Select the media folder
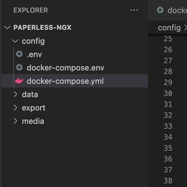The image size is (187, 187). 33,121
